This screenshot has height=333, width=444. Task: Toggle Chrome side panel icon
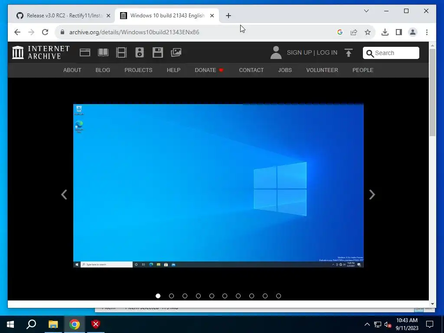399,32
